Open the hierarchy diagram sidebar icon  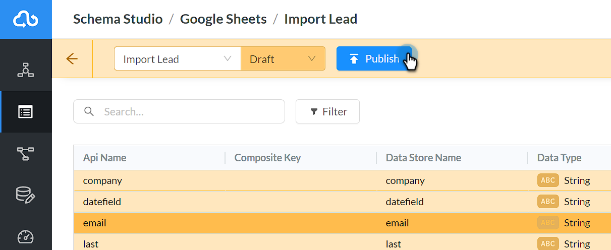click(x=26, y=70)
